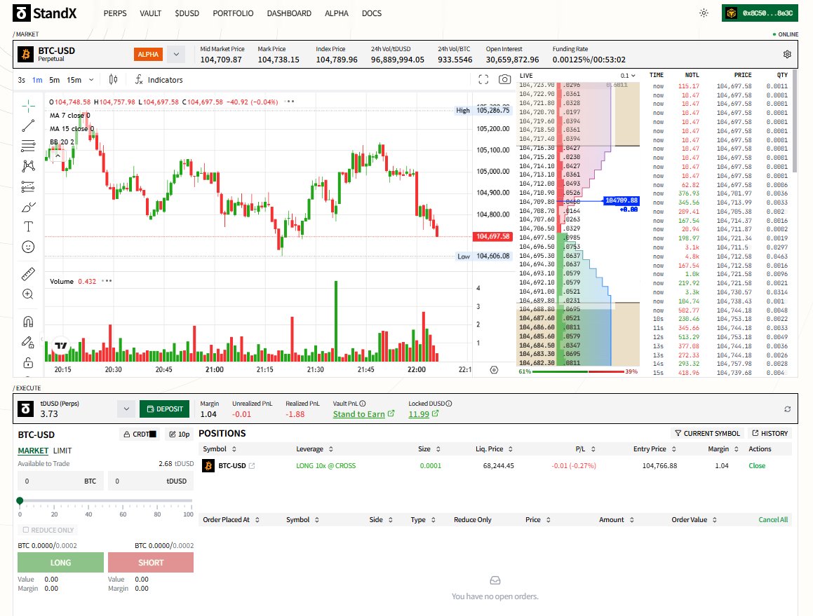
Task: Open the VAULT navigation tab
Action: tap(150, 13)
